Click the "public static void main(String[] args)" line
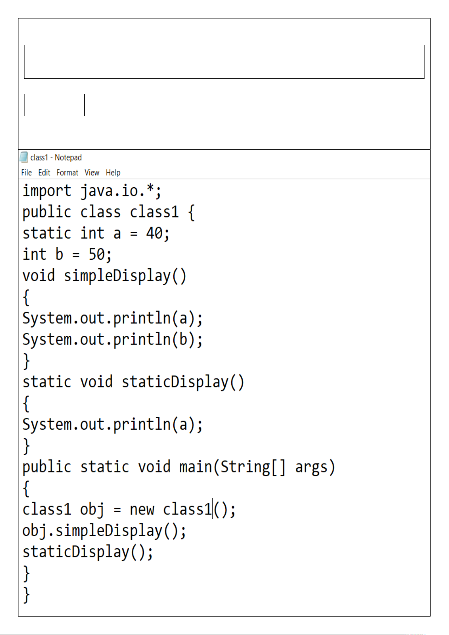 [x=179, y=467]
